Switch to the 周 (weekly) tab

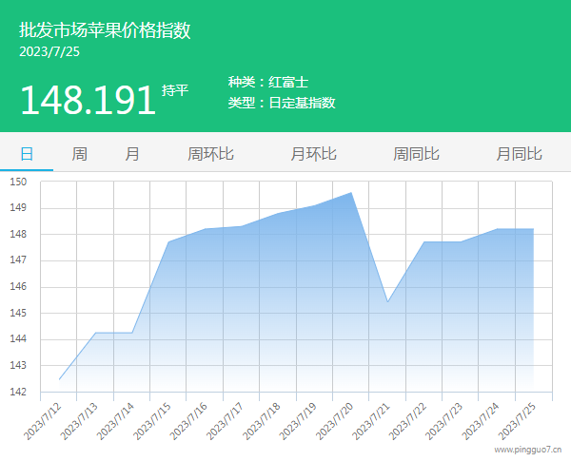80,153
